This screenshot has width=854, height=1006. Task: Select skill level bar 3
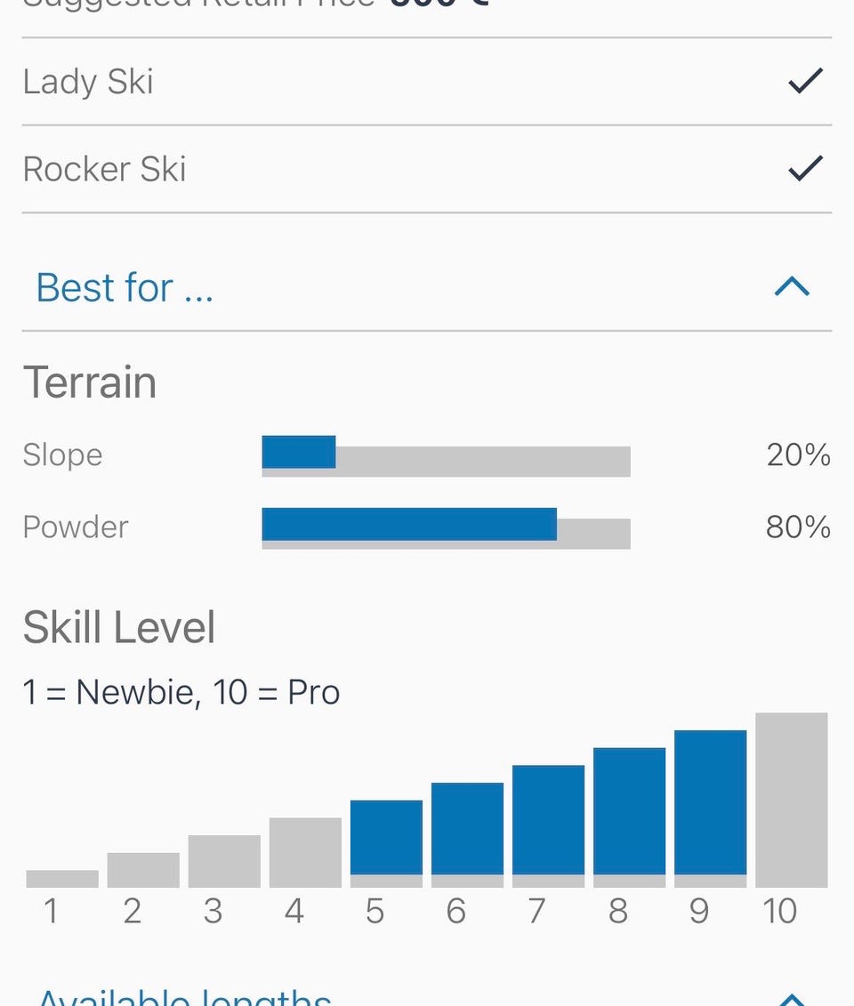[224, 861]
